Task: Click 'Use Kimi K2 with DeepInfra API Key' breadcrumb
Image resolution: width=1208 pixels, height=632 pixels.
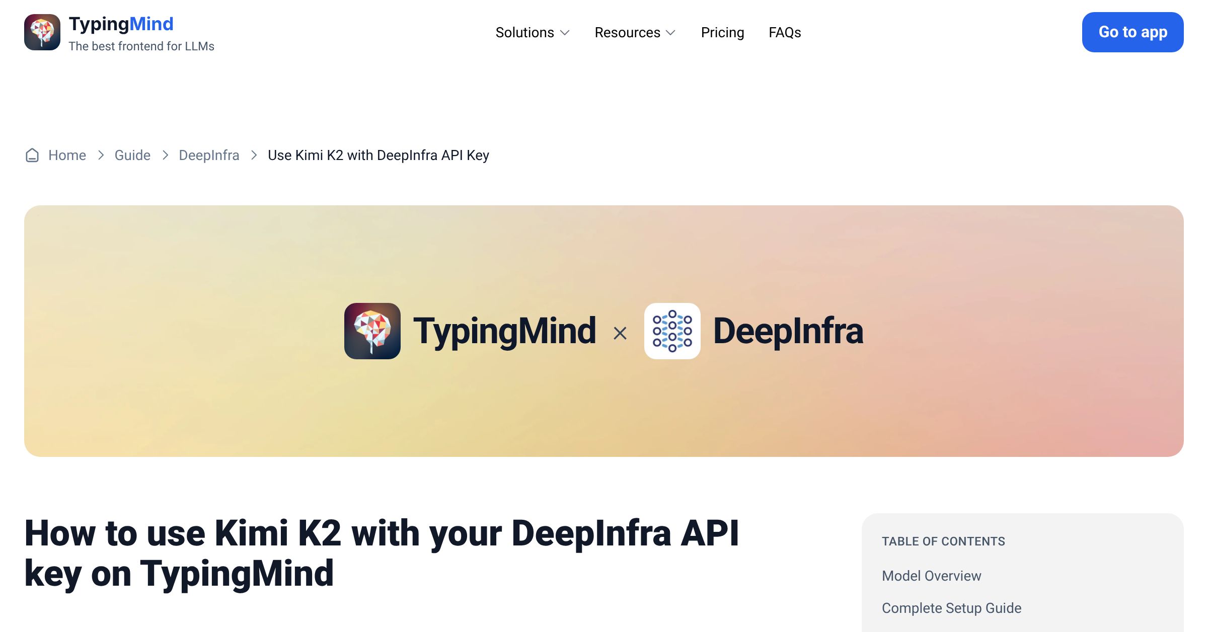Action: click(379, 155)
